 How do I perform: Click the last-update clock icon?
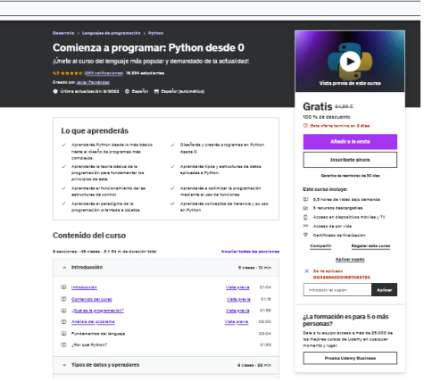coord(55,91)
